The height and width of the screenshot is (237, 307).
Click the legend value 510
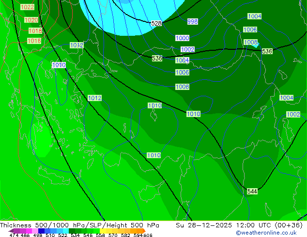tap(50, 235)
